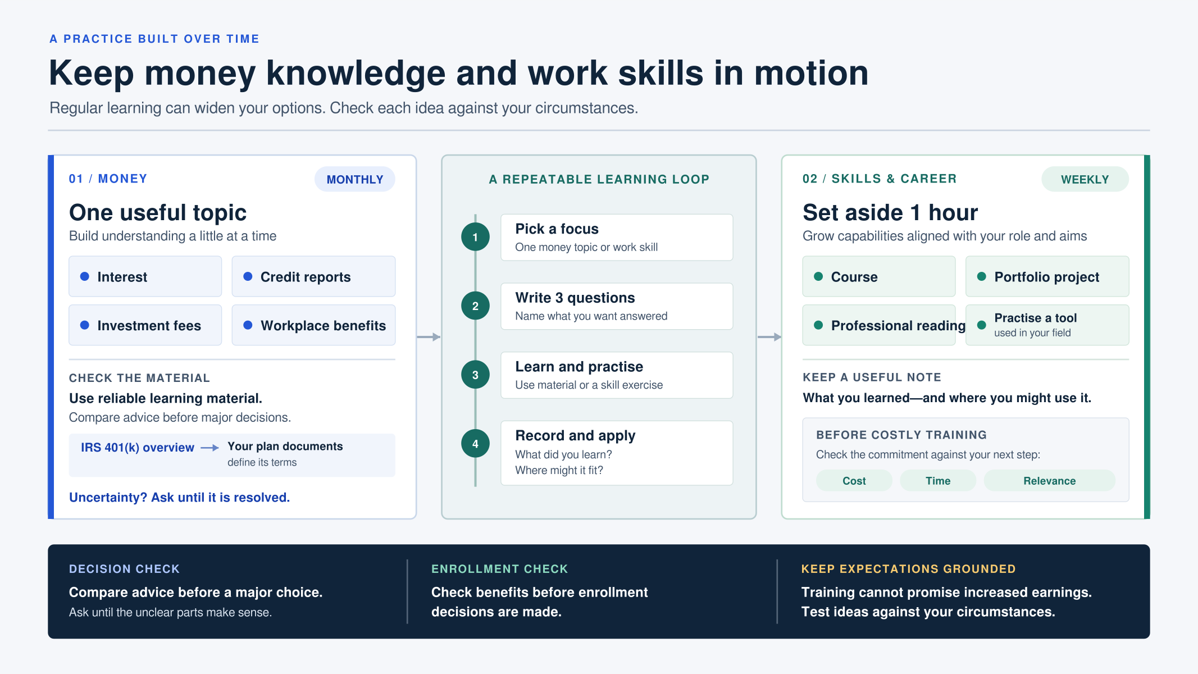Screen dimensions: 1198x674
Task: Click the 'KEEP A USEFUL NOTE' label
Action: (872, 377)
